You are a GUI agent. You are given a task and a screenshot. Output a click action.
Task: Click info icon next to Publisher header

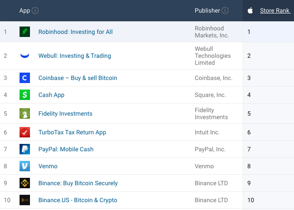click(x=225, y=10)
